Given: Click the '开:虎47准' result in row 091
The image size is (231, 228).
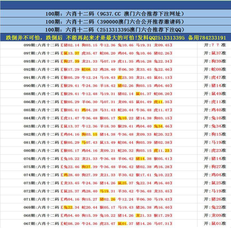Looking at the screenshot, I should (215, 77).
